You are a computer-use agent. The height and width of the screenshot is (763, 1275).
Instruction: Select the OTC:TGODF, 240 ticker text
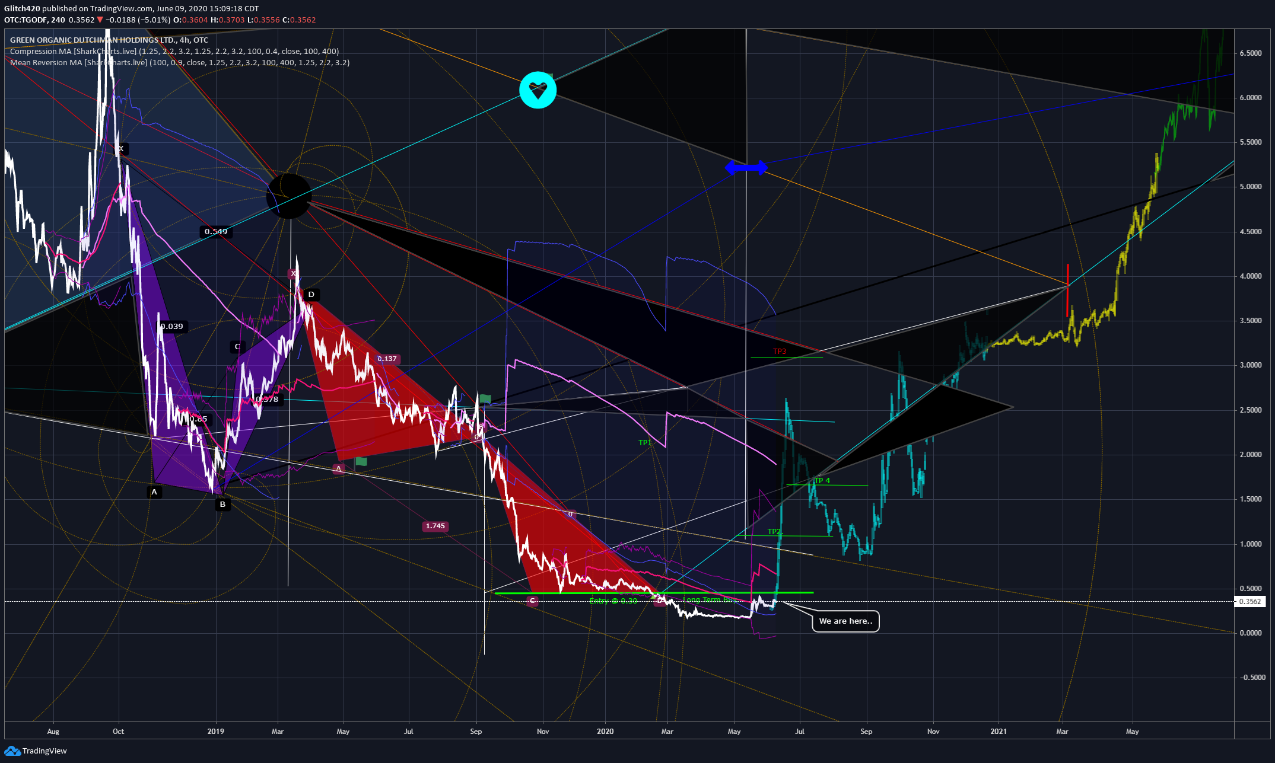[35, 20]
